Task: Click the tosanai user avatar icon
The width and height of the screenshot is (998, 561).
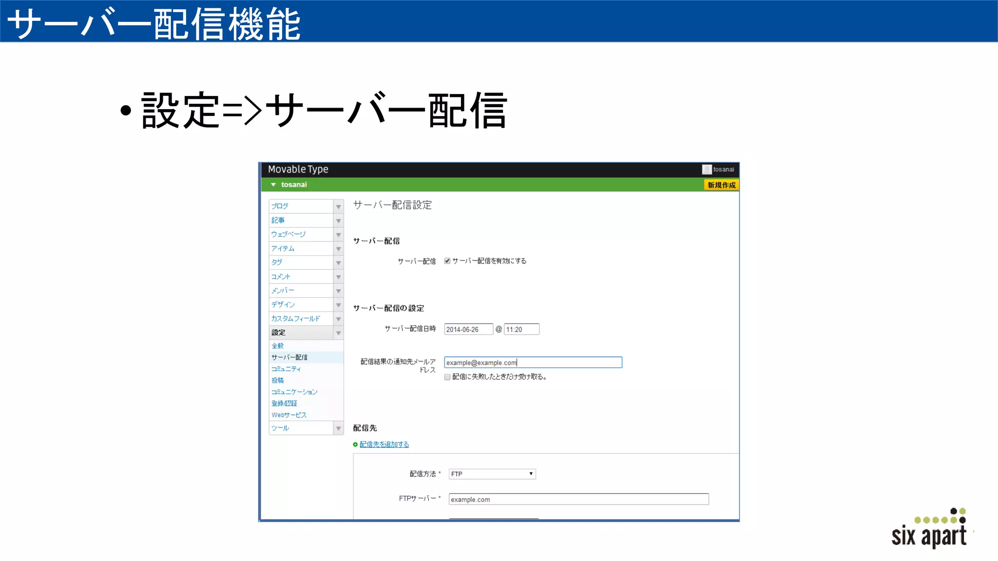Action: [707, 169]
